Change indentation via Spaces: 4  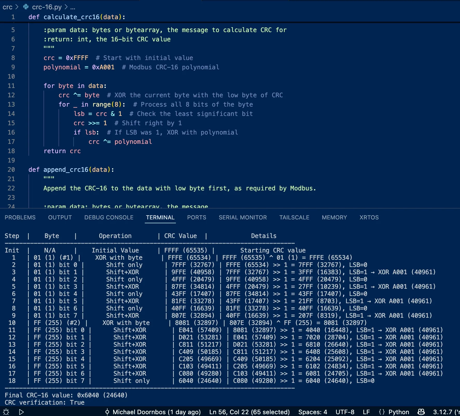coord(313,412)
